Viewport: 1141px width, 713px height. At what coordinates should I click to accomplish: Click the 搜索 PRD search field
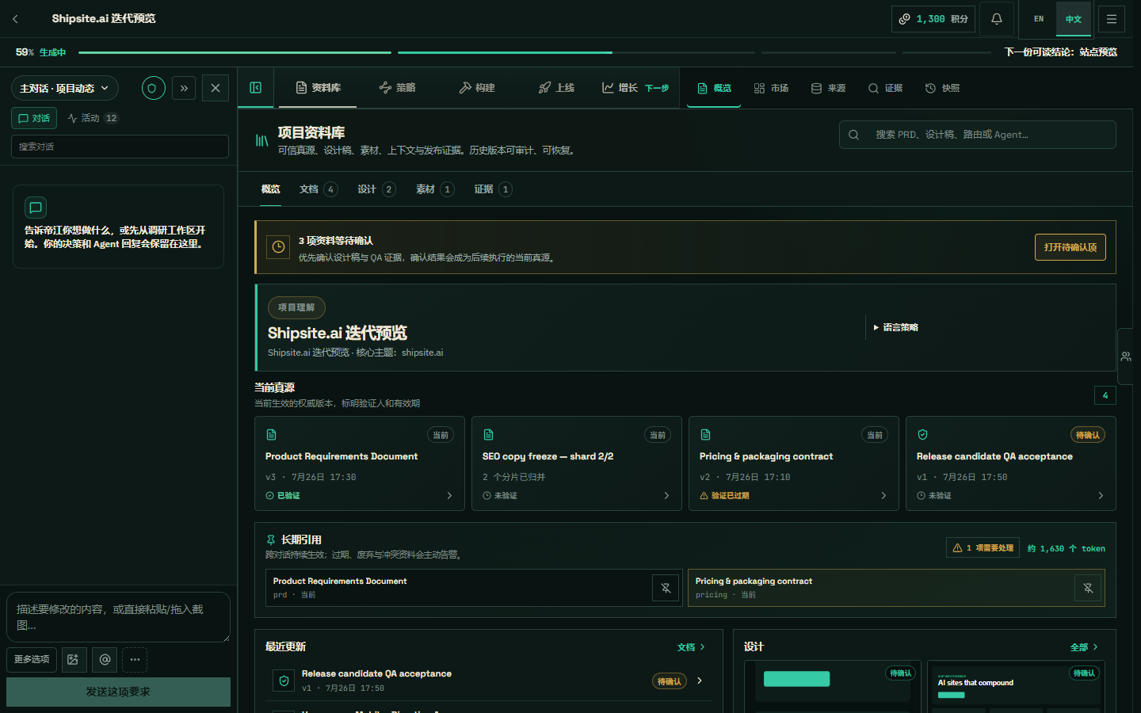point(978,135)
